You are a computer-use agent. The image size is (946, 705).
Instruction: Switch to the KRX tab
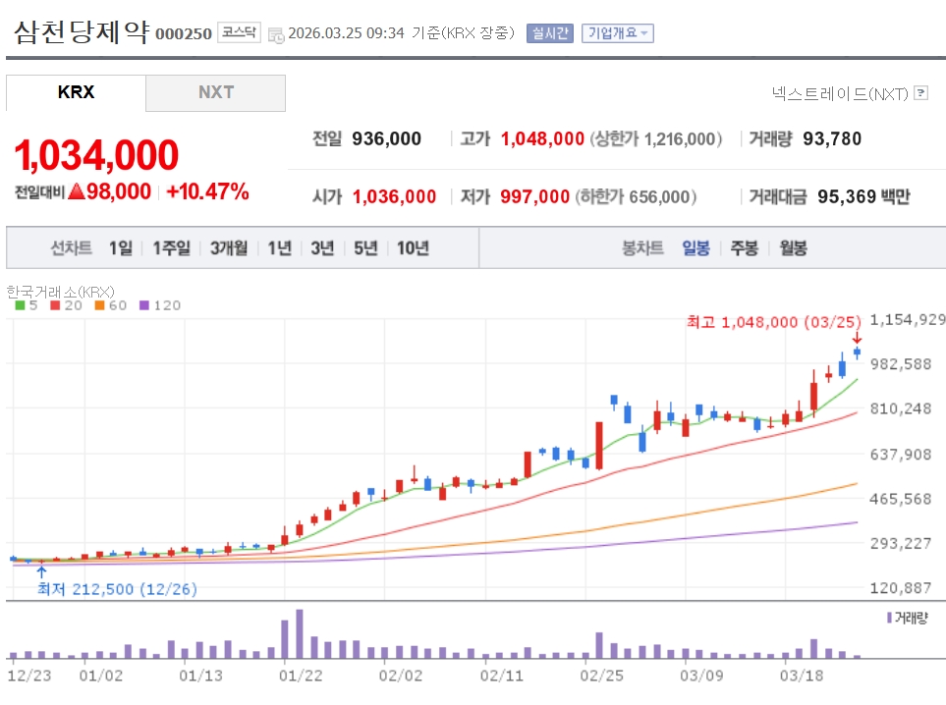(76, 92)
